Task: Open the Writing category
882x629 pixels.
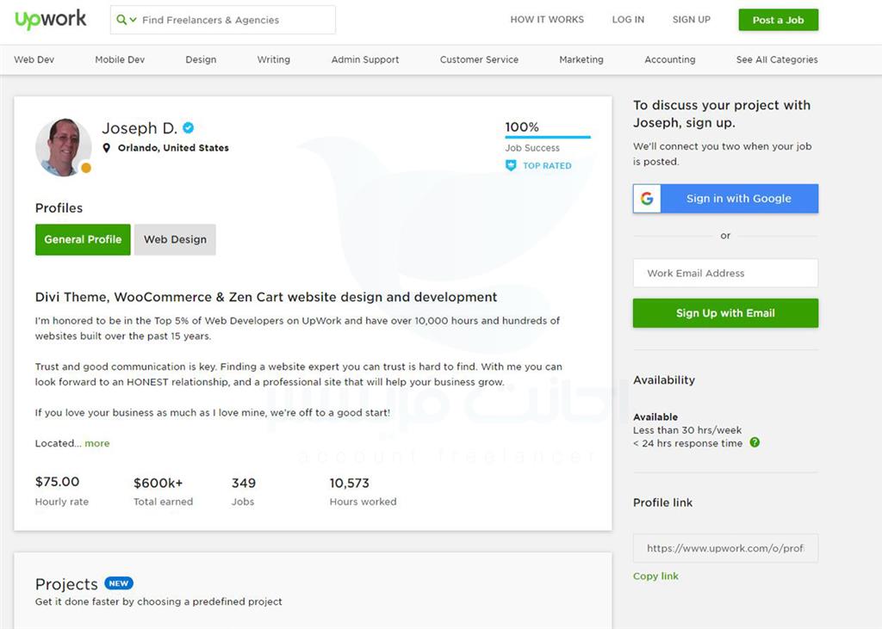Action: pyautogui.click(x=273, y=59)
